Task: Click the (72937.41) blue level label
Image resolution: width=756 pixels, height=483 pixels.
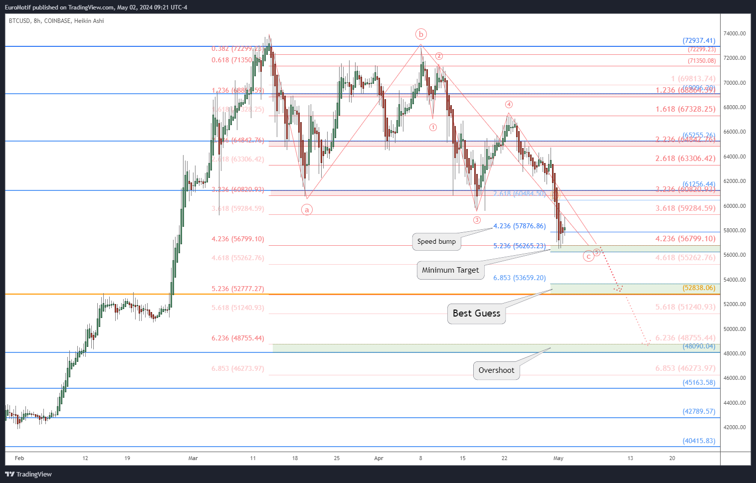Action: coord(699,40)
